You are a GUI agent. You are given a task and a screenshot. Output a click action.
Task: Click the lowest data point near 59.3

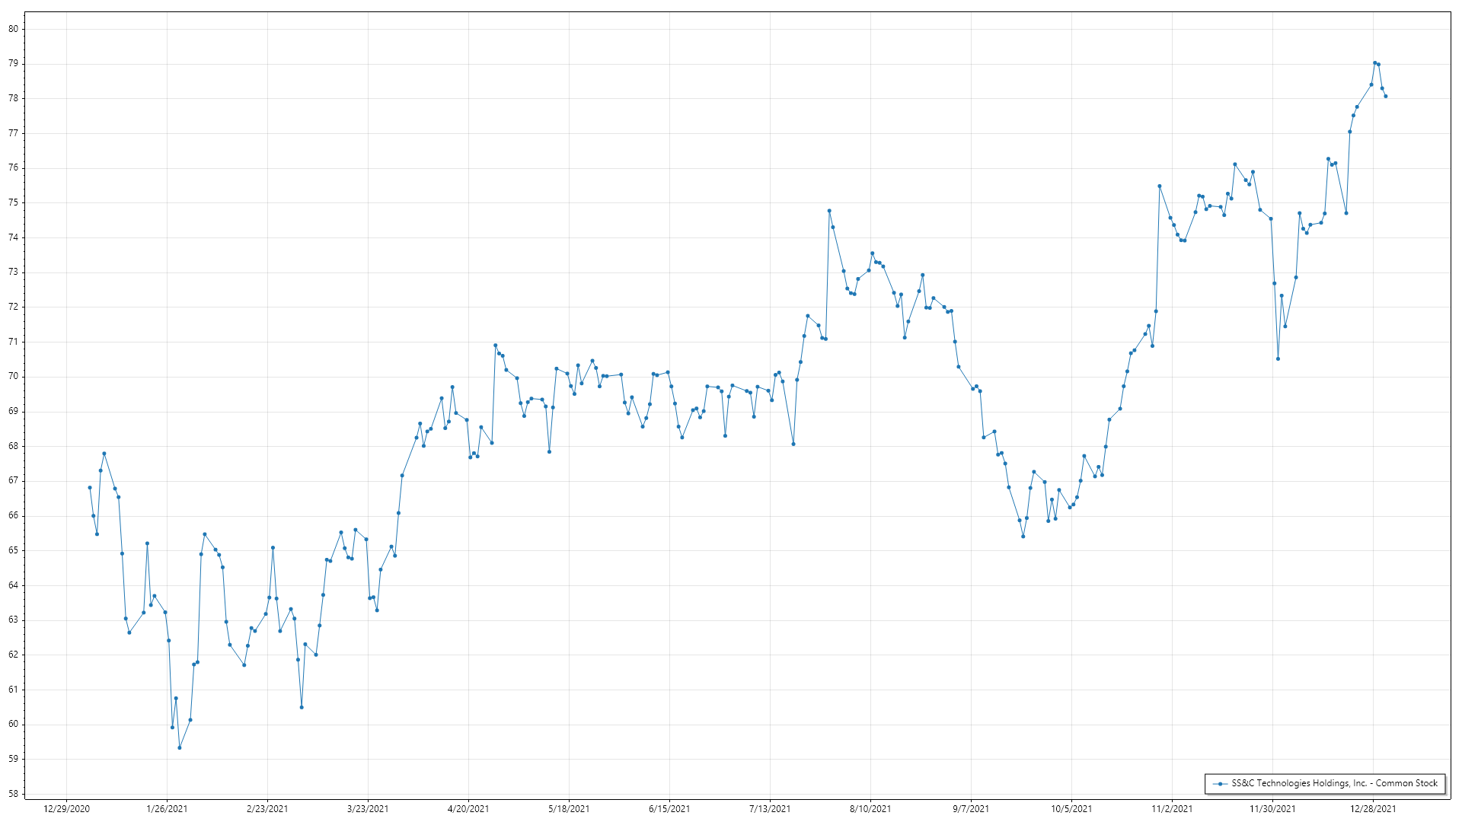pyautogui.click(x=180, y=747)
